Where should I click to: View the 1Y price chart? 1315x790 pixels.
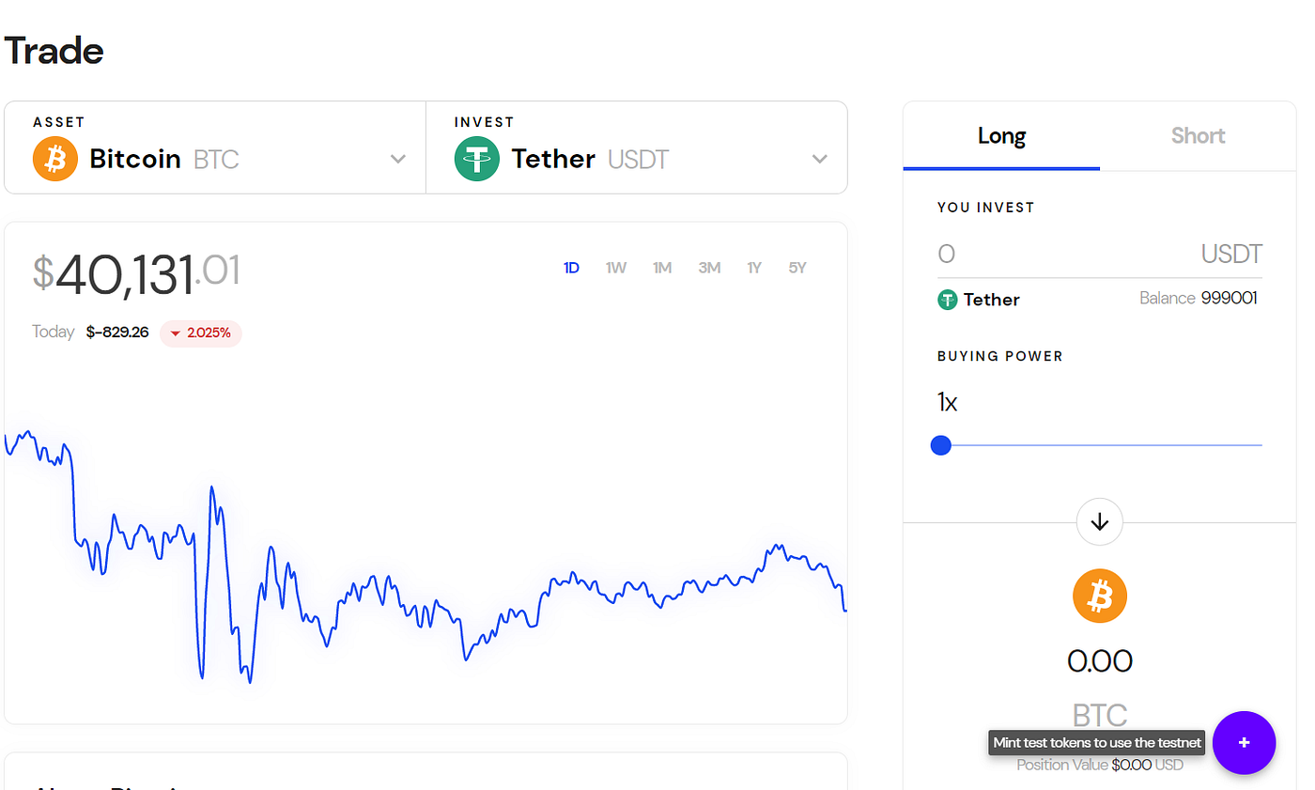(754, 268)
